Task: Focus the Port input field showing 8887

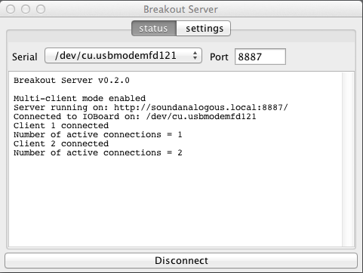Action: 260,57
